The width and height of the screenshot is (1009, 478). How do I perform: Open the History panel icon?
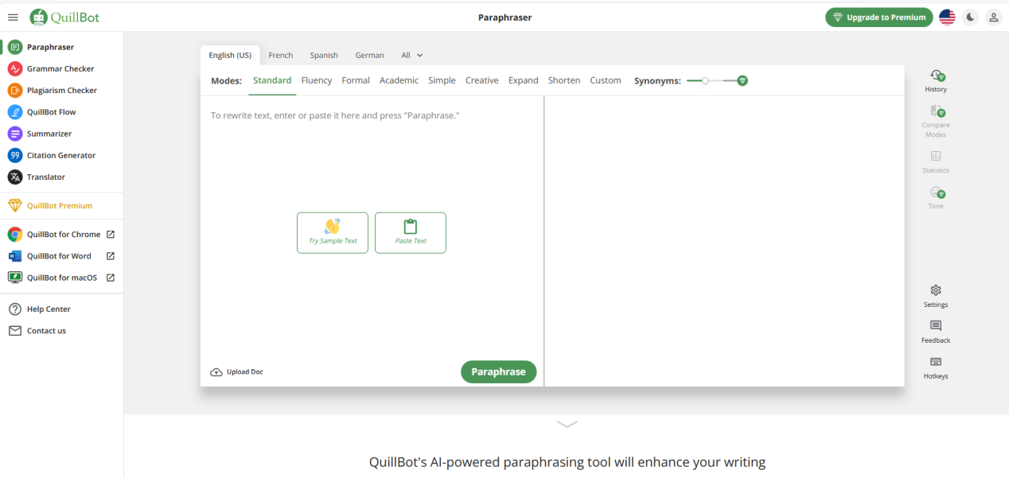(x=937, y=76)
